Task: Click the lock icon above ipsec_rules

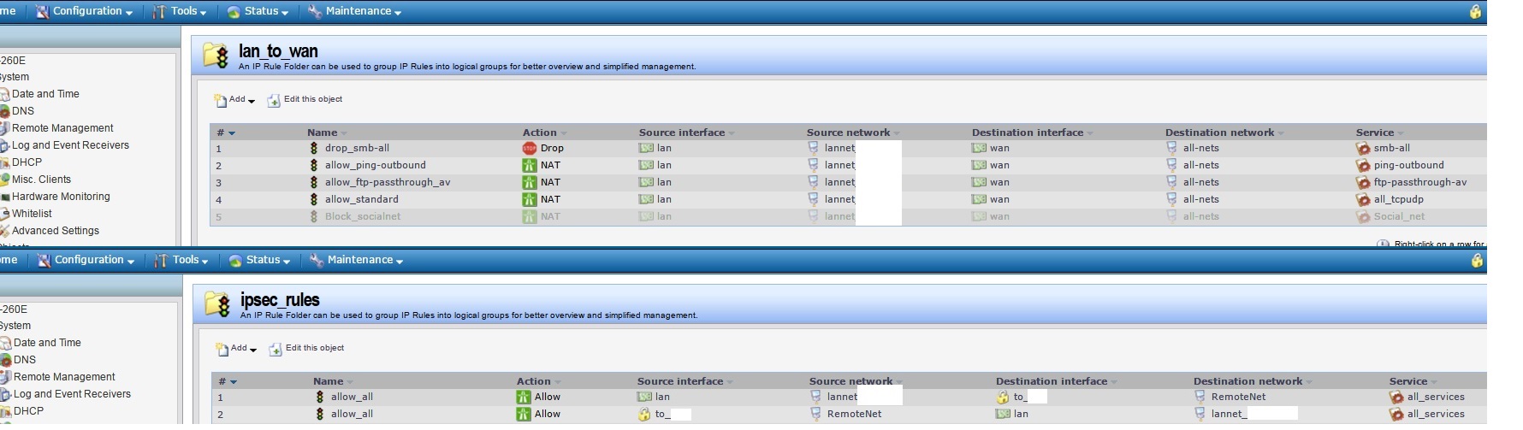Action: click(1477, 260)
